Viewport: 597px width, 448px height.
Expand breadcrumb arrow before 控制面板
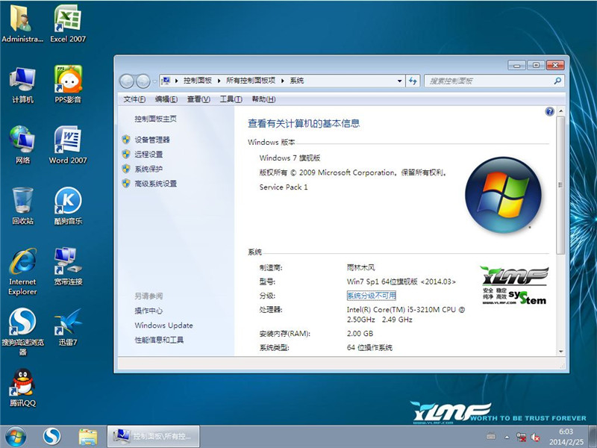pyautogui.click(x=177, y=81)
